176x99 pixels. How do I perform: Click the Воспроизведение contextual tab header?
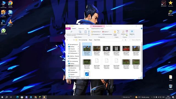[x=97, y=26]
